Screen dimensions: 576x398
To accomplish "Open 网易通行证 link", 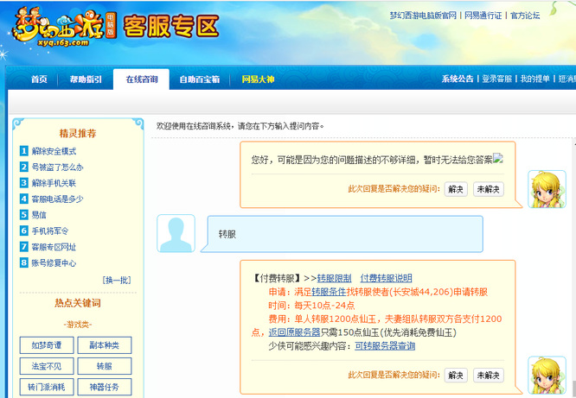I will click(x=483, y=16).
